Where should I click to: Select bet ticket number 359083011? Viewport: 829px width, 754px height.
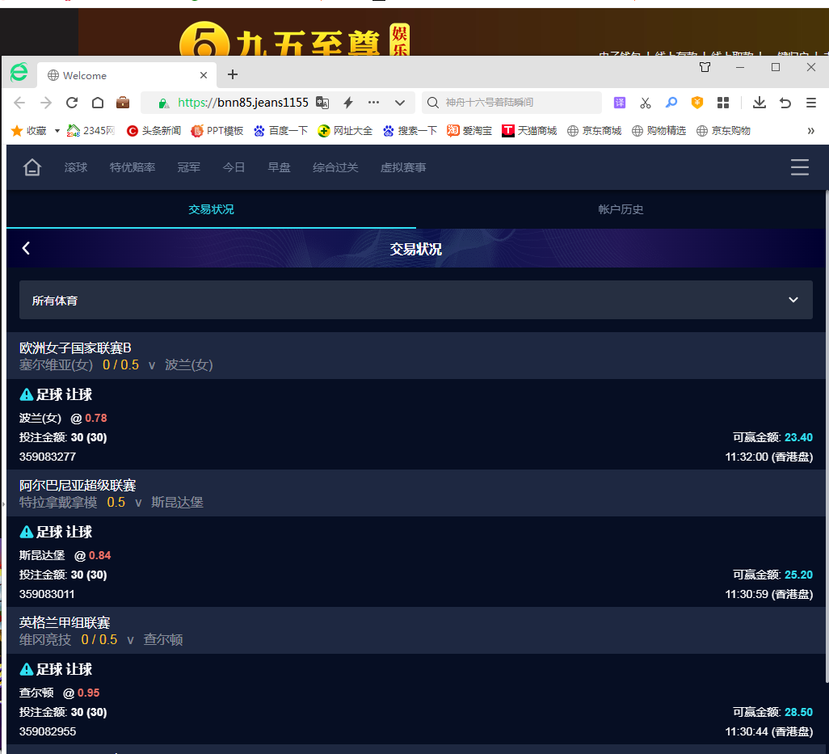(x=47, y=594)
